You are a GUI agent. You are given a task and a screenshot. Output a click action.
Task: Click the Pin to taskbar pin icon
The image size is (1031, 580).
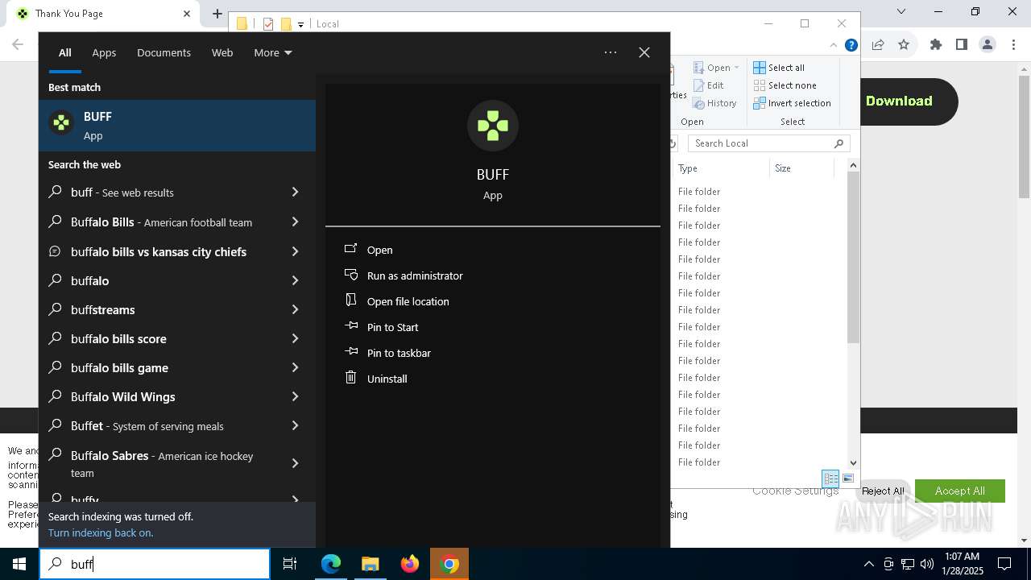pos(350,352)
